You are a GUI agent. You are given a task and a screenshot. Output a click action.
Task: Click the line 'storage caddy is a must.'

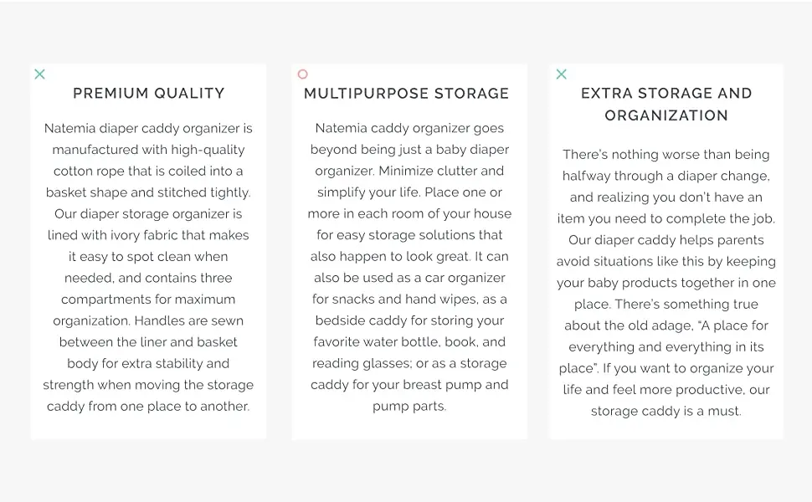pyautogui.click(x=666, y=411)
